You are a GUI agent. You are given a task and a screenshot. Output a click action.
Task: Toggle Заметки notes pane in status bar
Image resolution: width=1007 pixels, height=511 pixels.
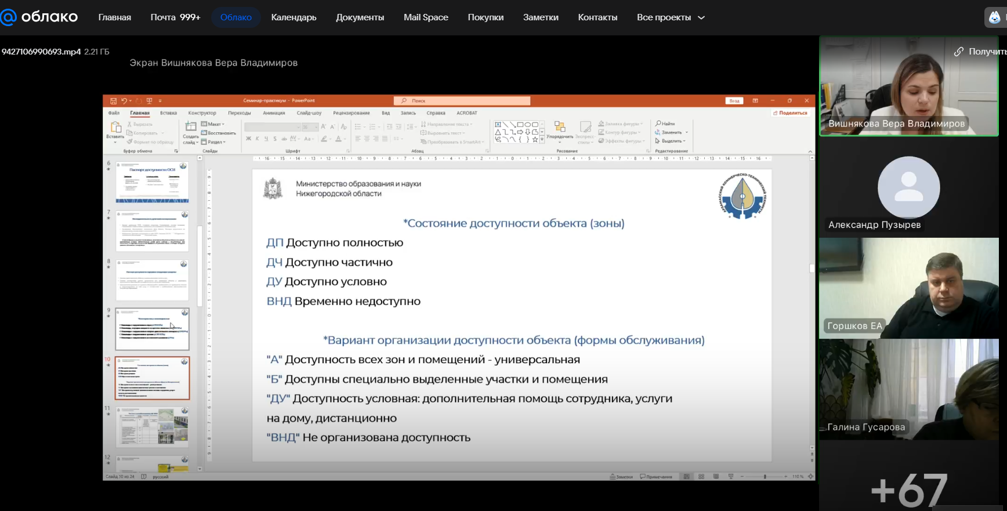(621, 477)
